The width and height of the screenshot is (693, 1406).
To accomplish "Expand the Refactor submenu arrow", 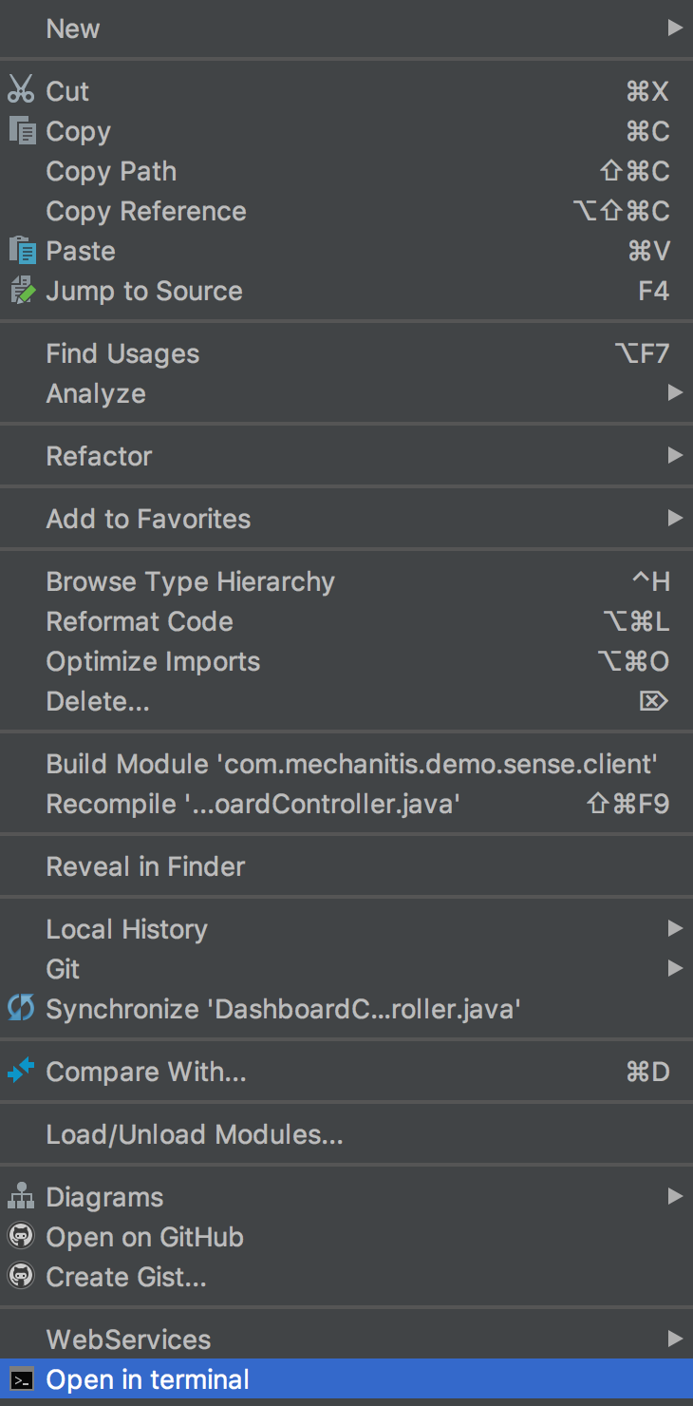I will pos(675,455).
